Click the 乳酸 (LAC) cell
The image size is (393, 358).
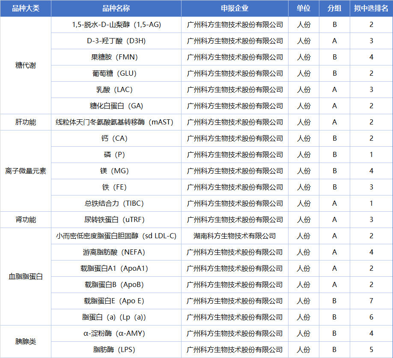(116, 90)
